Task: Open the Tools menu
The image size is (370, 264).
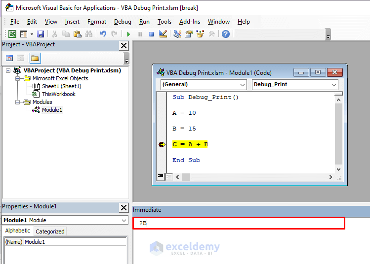Action: [x=164, y=22]
